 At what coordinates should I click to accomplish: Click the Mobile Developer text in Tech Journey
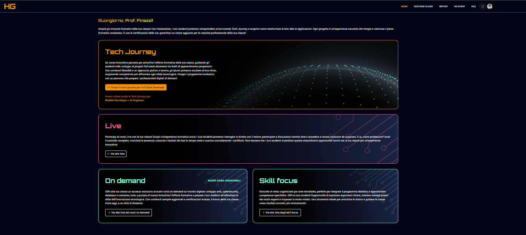[x=116, y=100]
